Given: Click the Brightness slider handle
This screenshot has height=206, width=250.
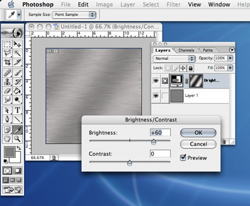Looking at the screenshot, I should 153,142.
